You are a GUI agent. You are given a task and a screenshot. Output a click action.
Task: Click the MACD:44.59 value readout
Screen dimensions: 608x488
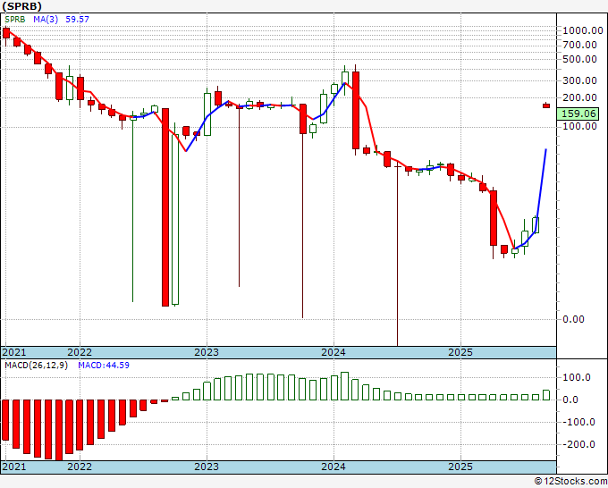point(104,366)
